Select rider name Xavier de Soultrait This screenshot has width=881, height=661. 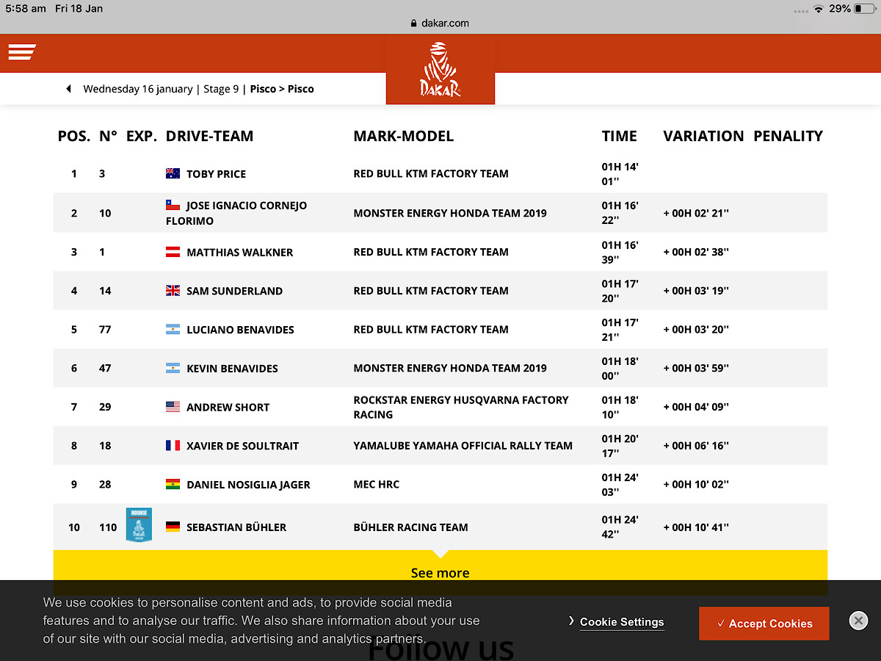tap(243, 446)
